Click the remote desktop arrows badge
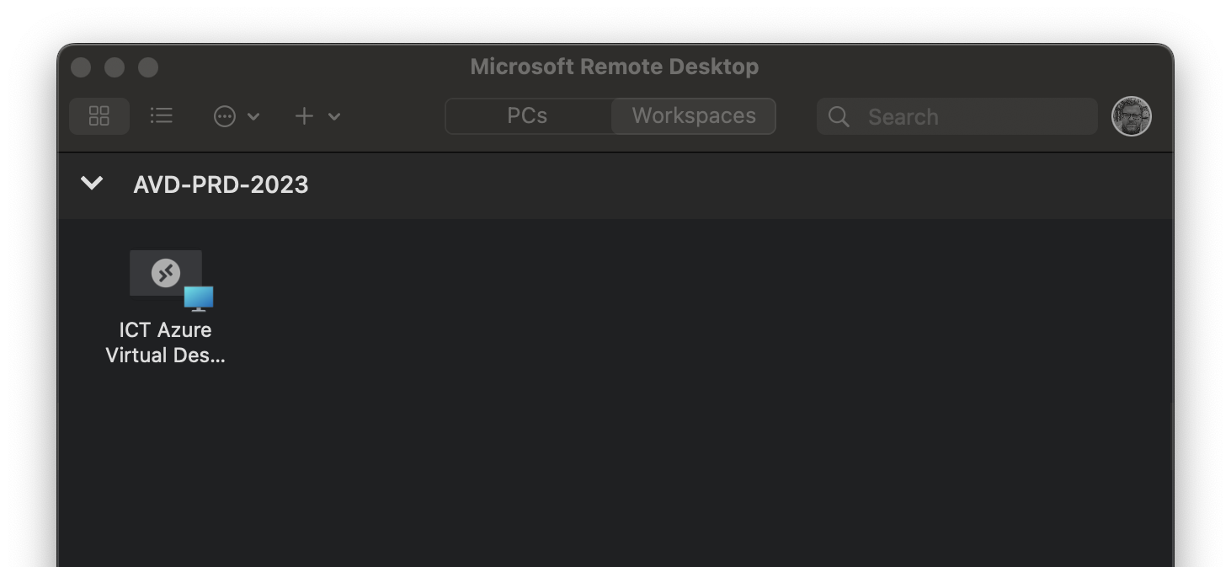Image resolution: width=1231 pixels, height=567 pixels. pyautogui.click(x=166, y=273)
